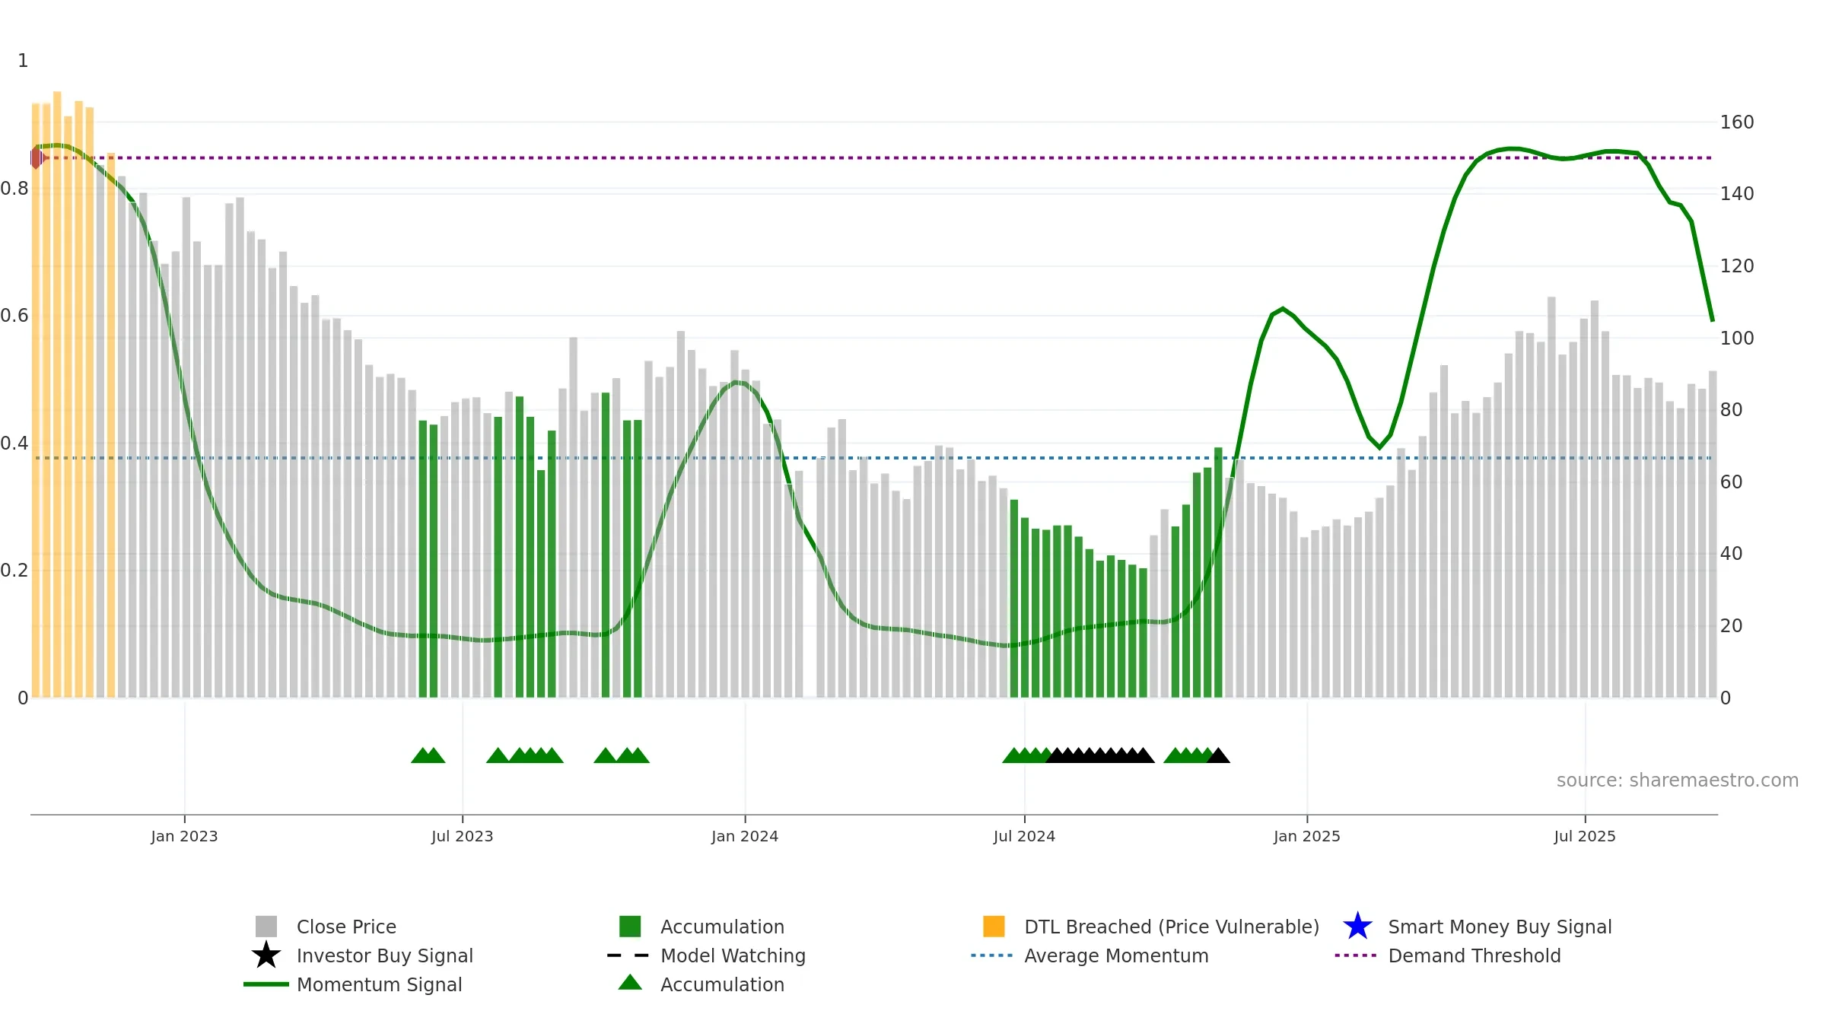Viewport: 1826px width, 1027px height.
Task: Click the 0.6 momentum axis label
Action: [14, 316]
